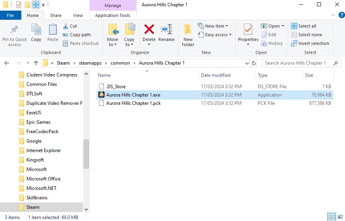
Task: Select Aurora Hills Chapter 1.exe
Action: tap(214, 95)
